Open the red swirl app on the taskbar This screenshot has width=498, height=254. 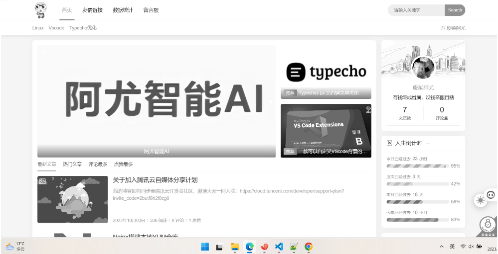click(264, 247)
